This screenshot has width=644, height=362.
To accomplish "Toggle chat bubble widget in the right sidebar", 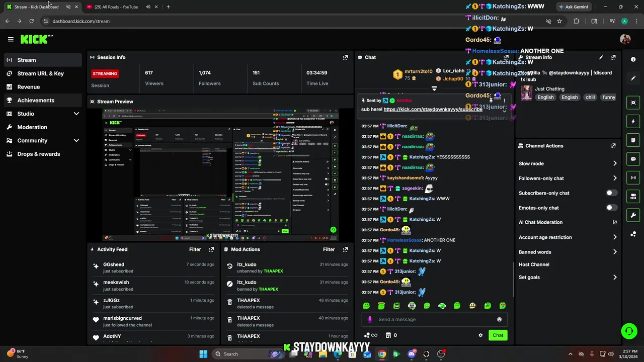I will click(x=633, y=159).
